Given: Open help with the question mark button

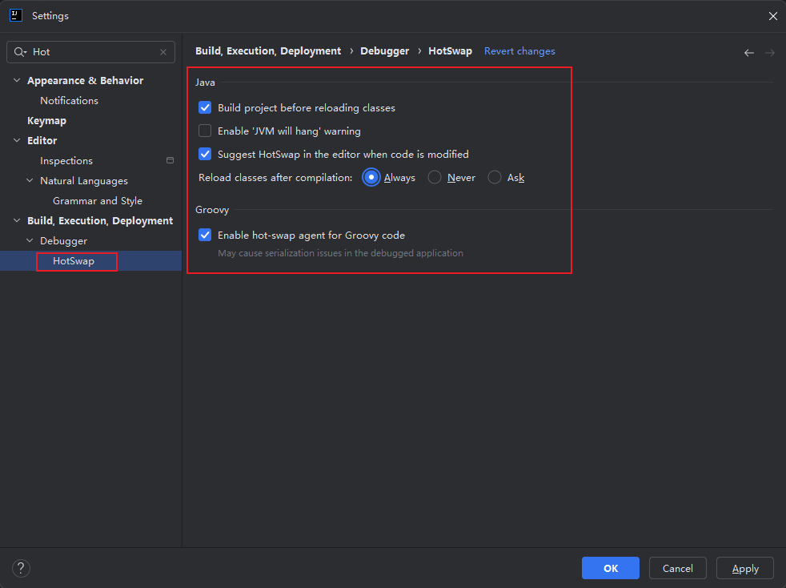Looking at the screenshot, I should (21, 569).
